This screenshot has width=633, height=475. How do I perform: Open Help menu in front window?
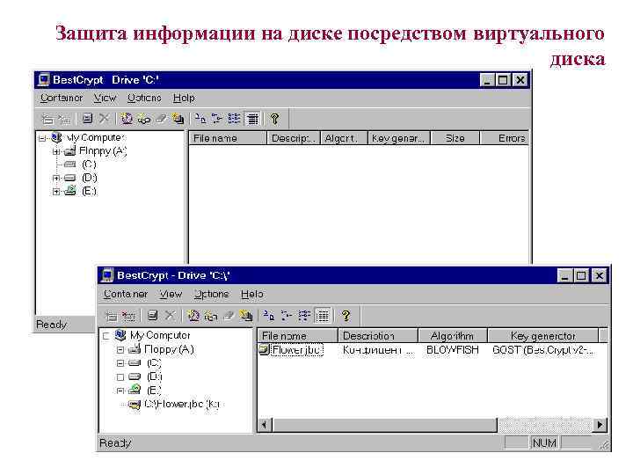click(x=252, y=294)
